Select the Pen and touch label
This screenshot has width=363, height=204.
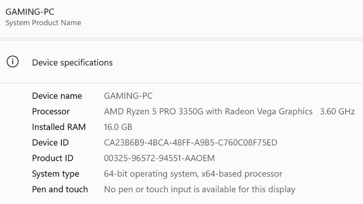pos(60,189)
